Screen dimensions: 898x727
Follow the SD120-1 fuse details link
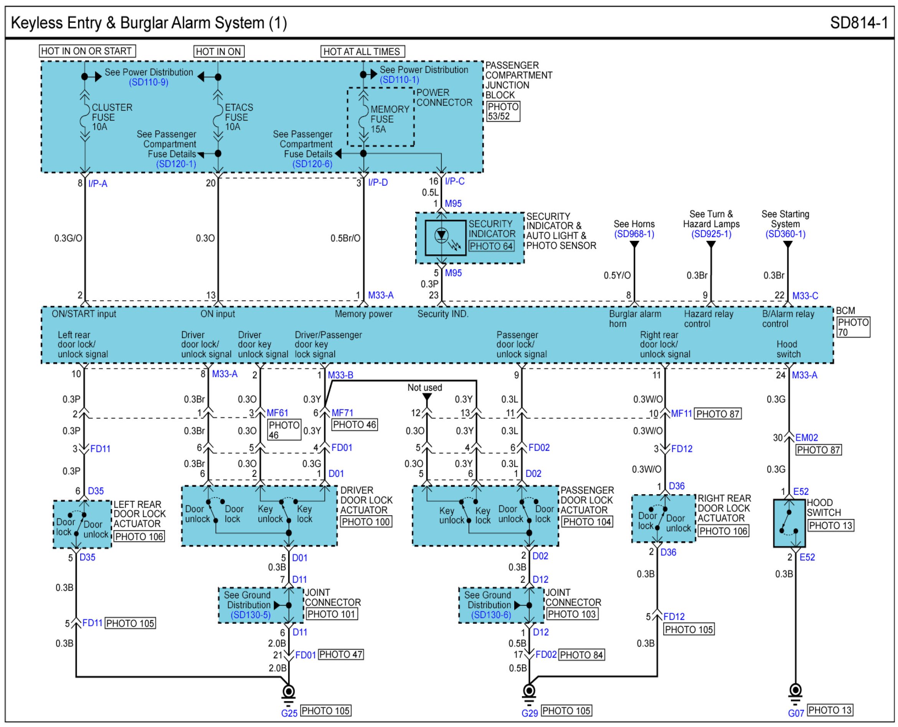click(x=176, y=164)
